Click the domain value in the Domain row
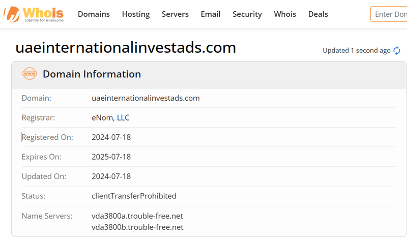This screenshot has width=407, height=239. (x=146, y=98)
